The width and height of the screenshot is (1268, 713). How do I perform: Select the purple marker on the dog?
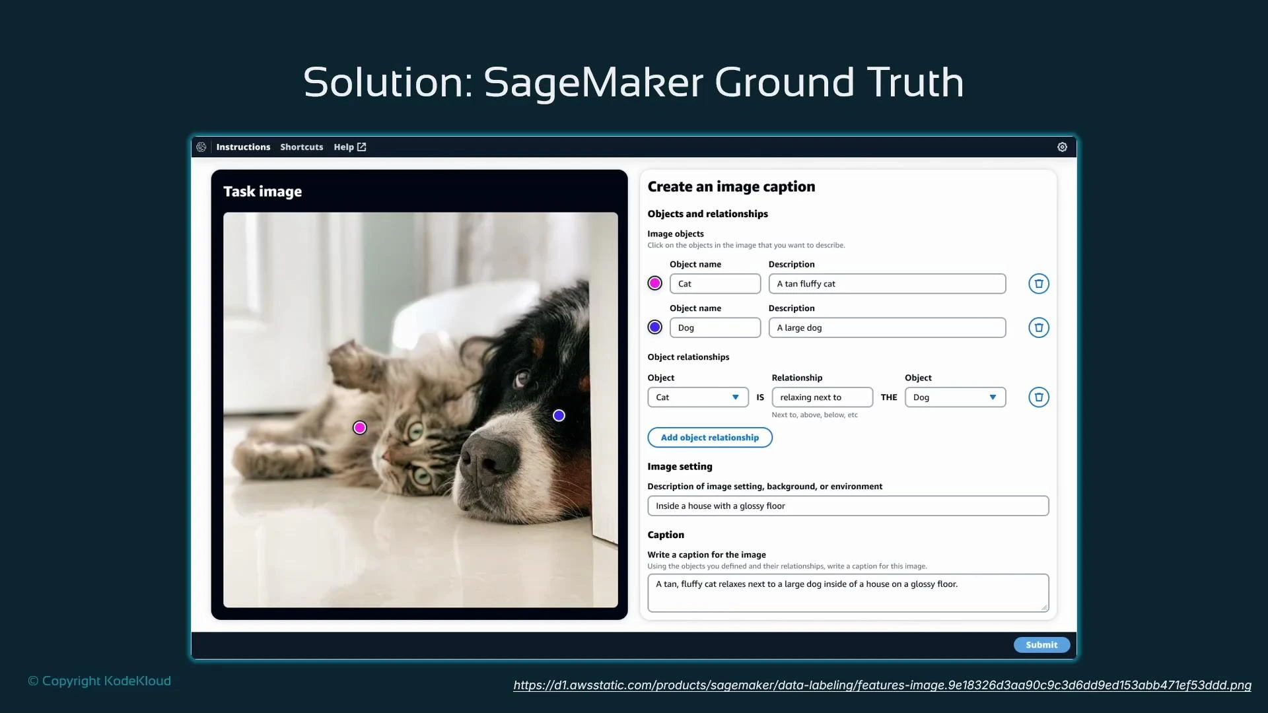click(x=558, y=415)
